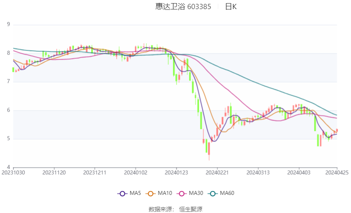Toggle the MA10 orange legend marker
Viewport: 351px width, 213px height.
[x=151, y=193]
